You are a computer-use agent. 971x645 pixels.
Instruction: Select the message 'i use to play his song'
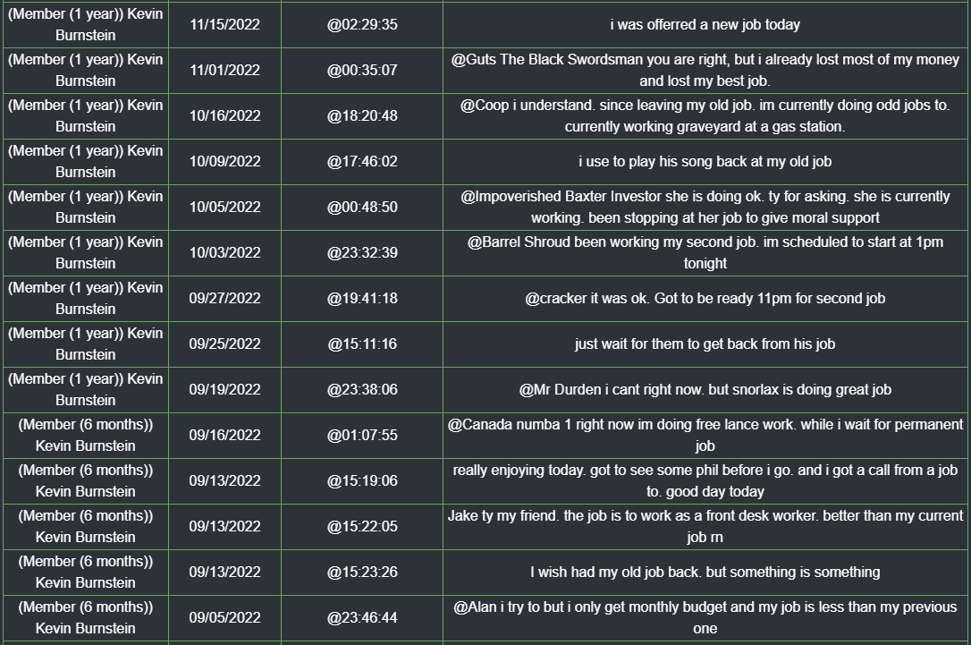click(705, 162)
